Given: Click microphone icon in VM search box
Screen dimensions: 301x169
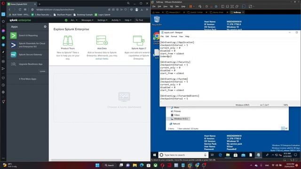Looking at the screenshot, I should coord(205,155).
